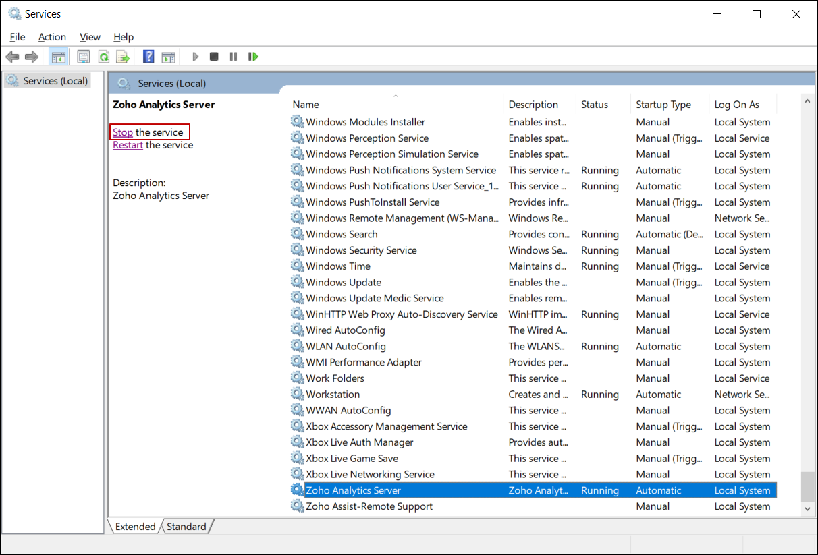Click the gear icon beside Xbox Live Auth Manager
The image size is (818, 555).
297,442
